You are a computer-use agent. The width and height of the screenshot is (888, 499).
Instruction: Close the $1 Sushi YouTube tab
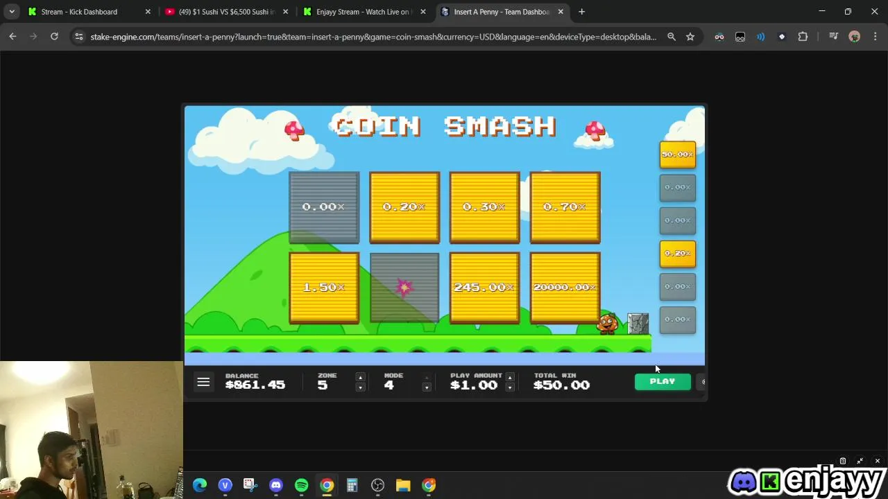pos(285,12)
